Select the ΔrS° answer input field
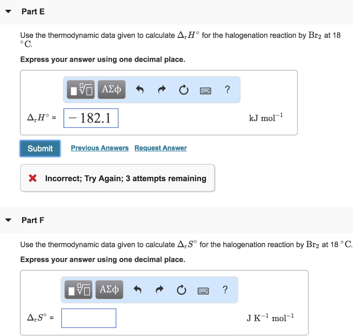Screen dimensions: 359x336 (88, 318)
